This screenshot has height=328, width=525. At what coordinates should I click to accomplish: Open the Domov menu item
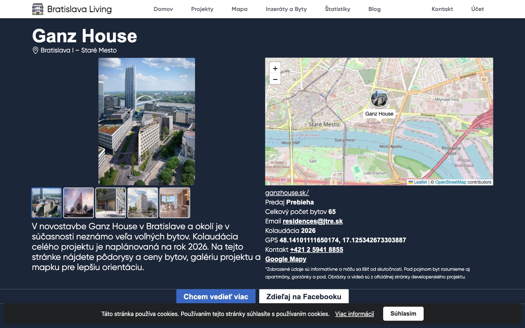pyautogui.click(x=163, y=9)
